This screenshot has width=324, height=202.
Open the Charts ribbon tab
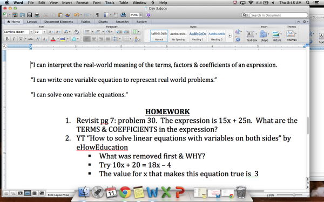coord(103,22)
